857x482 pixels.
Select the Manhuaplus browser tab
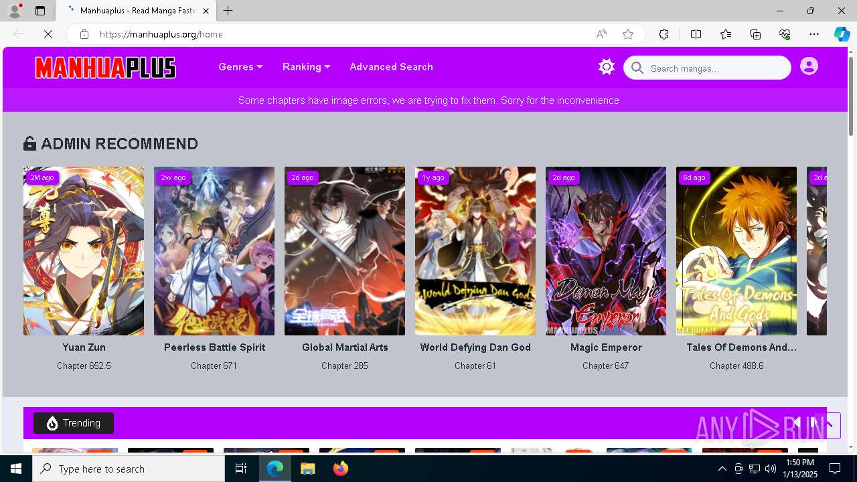tap(136, 11)
